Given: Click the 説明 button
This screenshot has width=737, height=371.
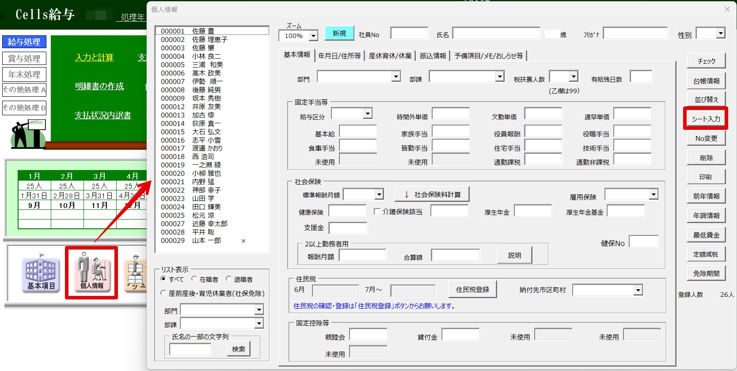Looking at the screenshot, I should (514, 255).
